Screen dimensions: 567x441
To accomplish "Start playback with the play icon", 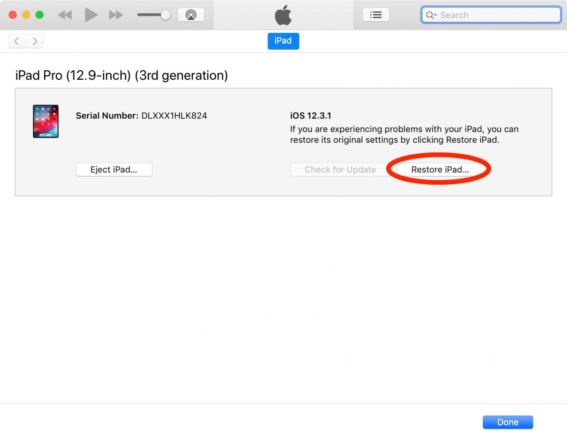I will tap(91, 15).
